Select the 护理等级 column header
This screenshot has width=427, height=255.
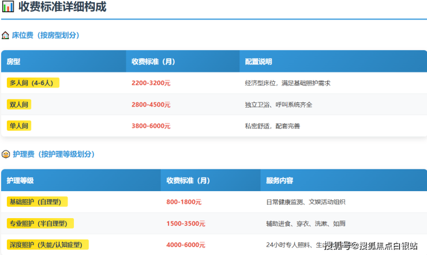coord(20,181)
